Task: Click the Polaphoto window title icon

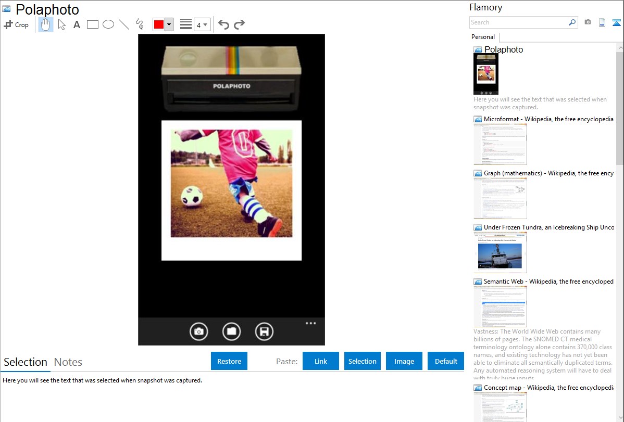Action: tap(6, 8)
